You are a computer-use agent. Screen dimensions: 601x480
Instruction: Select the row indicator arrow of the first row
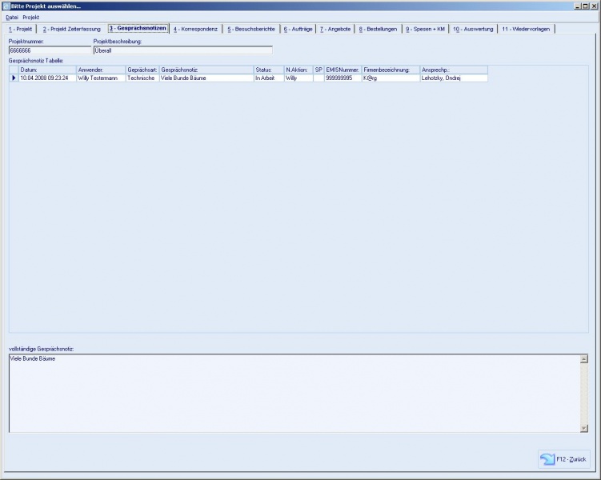[x=14, y=78]
